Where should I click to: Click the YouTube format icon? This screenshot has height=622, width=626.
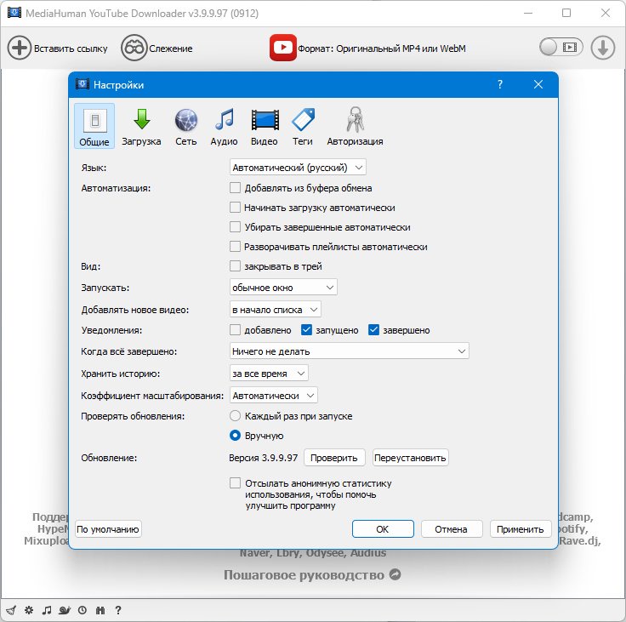(282, 48)
